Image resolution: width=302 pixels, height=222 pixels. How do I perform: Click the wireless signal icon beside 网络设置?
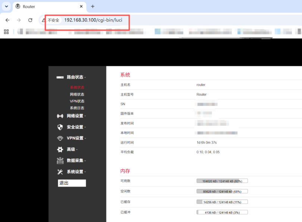[x=60, y=116]
